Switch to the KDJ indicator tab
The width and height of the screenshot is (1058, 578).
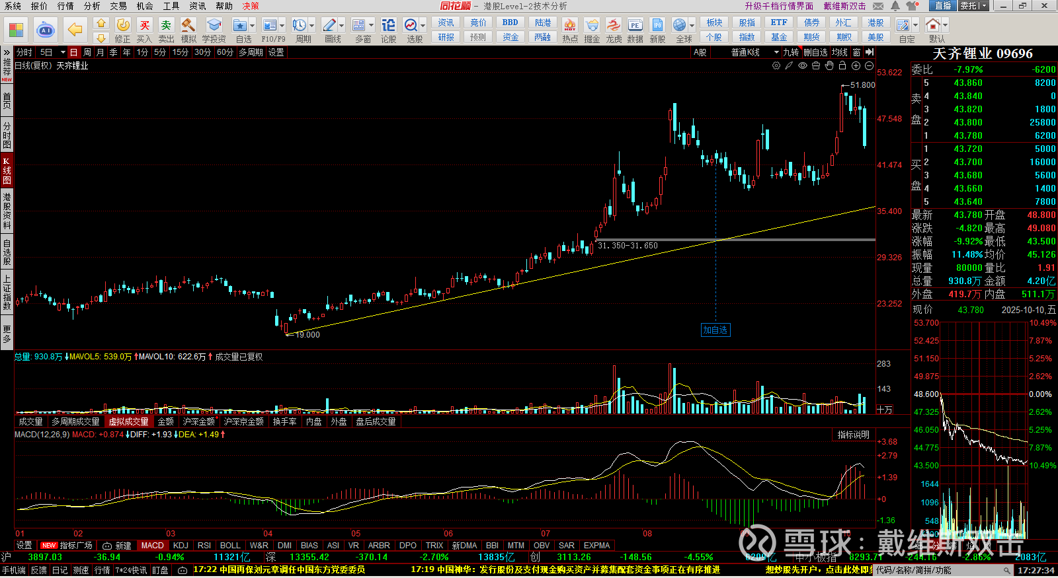181,546
